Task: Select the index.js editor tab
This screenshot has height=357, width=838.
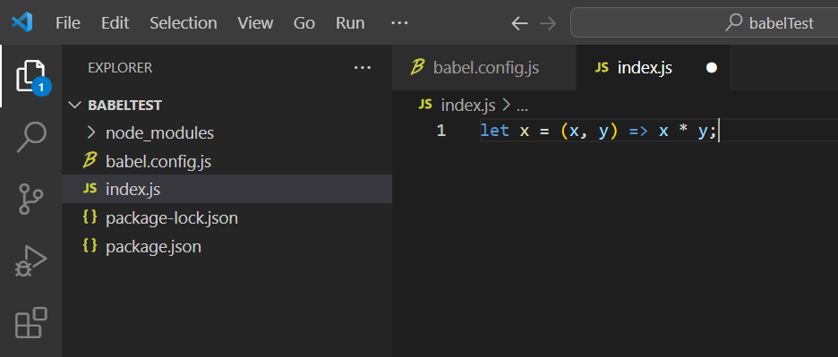Action: [653, 68]
